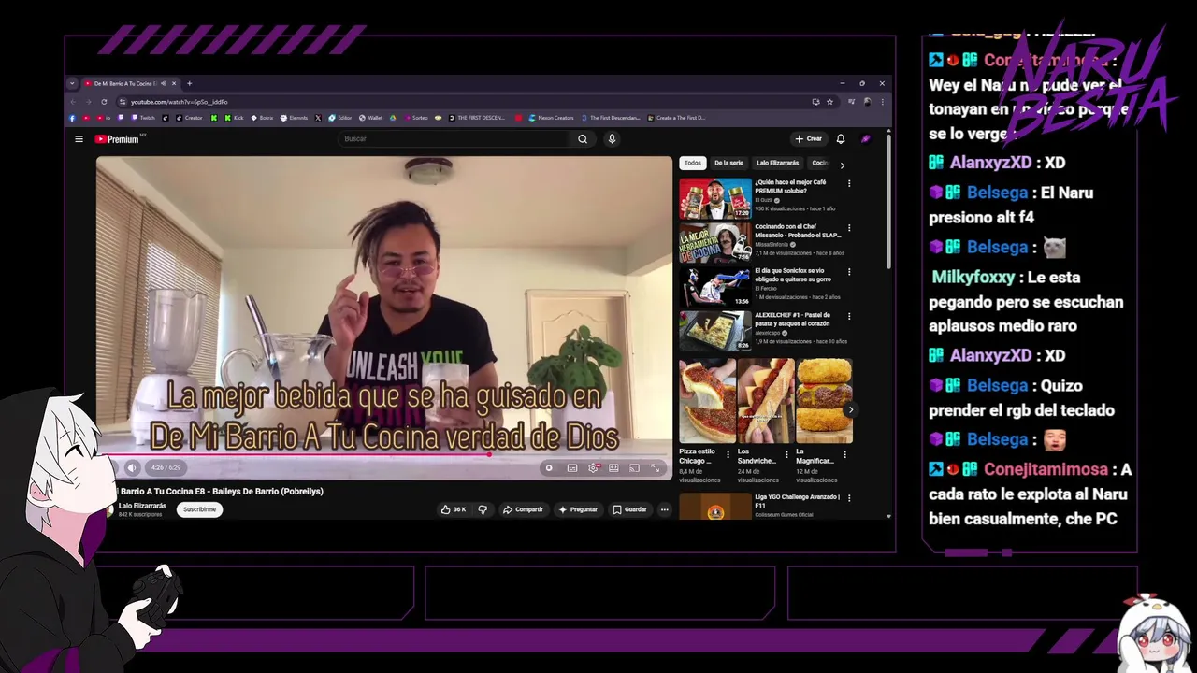
Task: Select the Todos filter chip
Action: [x=692, y=163]
